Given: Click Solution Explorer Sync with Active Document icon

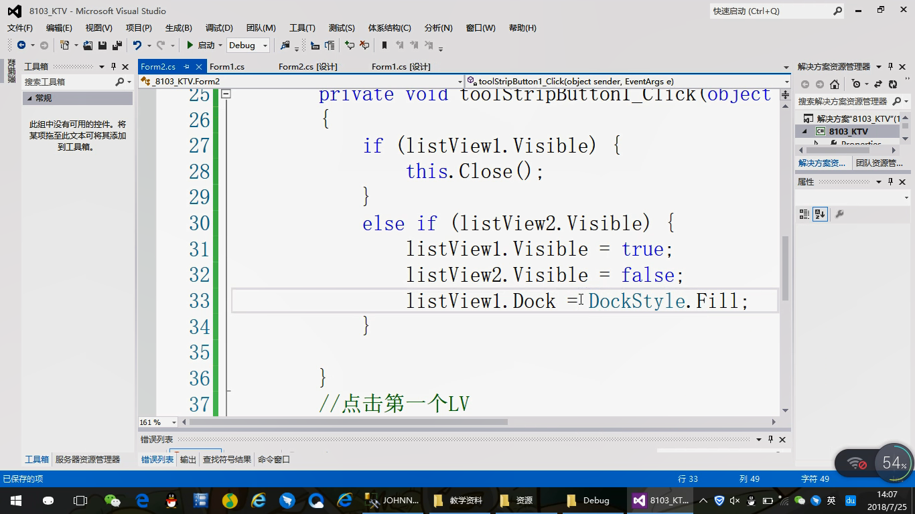Looking at the screenshot, I should [879, 84].
